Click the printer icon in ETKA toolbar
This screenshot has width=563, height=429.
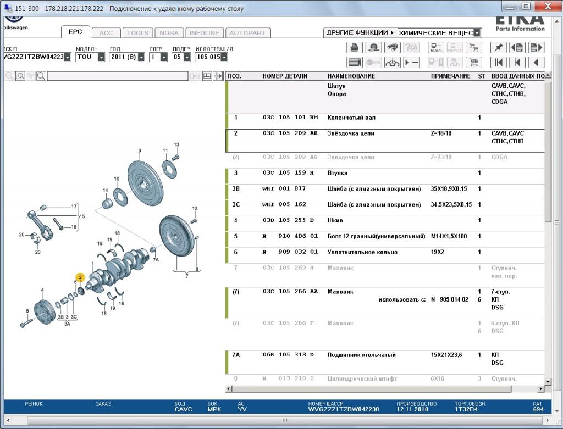355,47
